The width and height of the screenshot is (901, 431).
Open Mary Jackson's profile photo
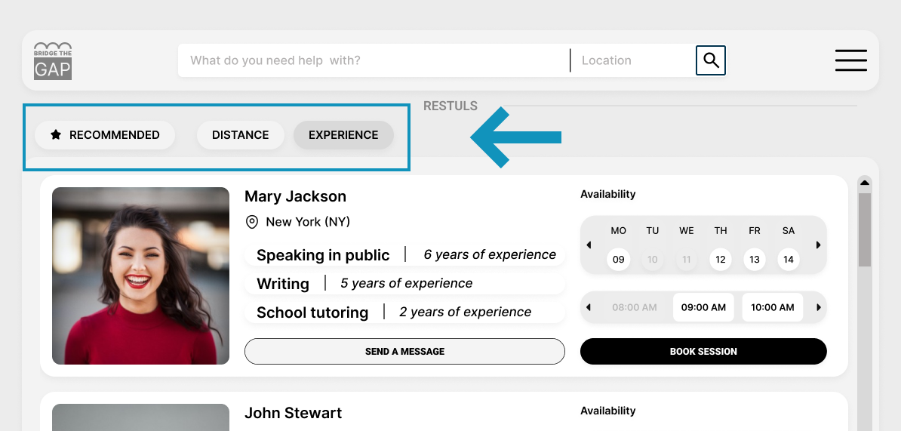point(140,276)
